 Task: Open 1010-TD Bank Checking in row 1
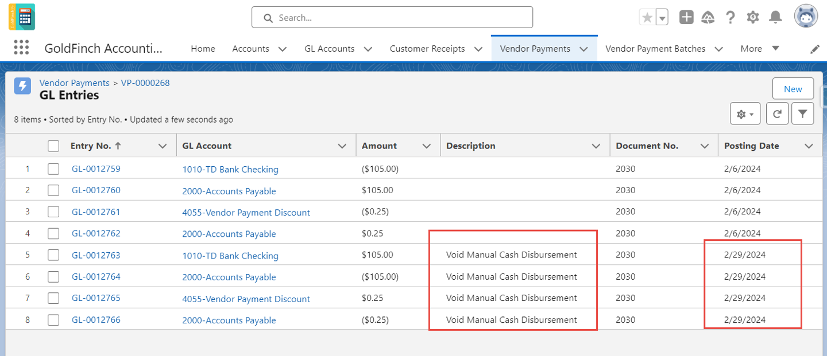[230, 169]
